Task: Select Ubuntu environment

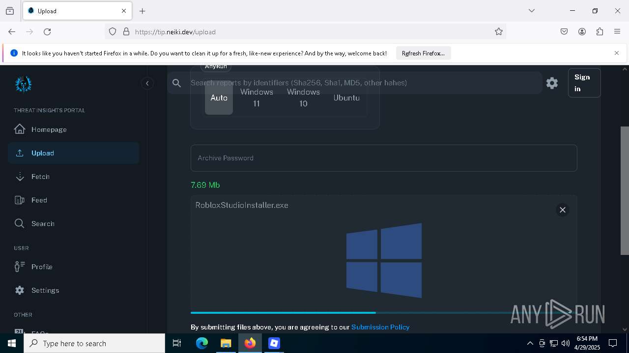Action: (x=346, y=98)
